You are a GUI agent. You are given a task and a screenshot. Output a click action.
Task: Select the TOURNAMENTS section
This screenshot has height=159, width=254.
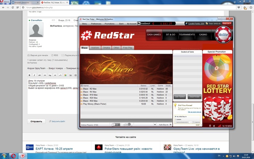[187, 35]
